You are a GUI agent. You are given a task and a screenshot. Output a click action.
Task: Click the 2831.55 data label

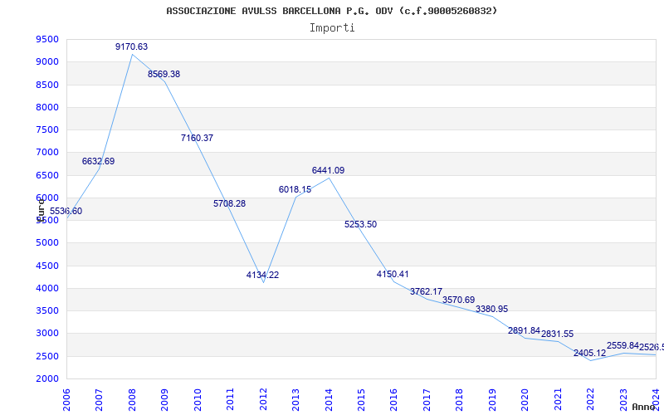point(557,334)
